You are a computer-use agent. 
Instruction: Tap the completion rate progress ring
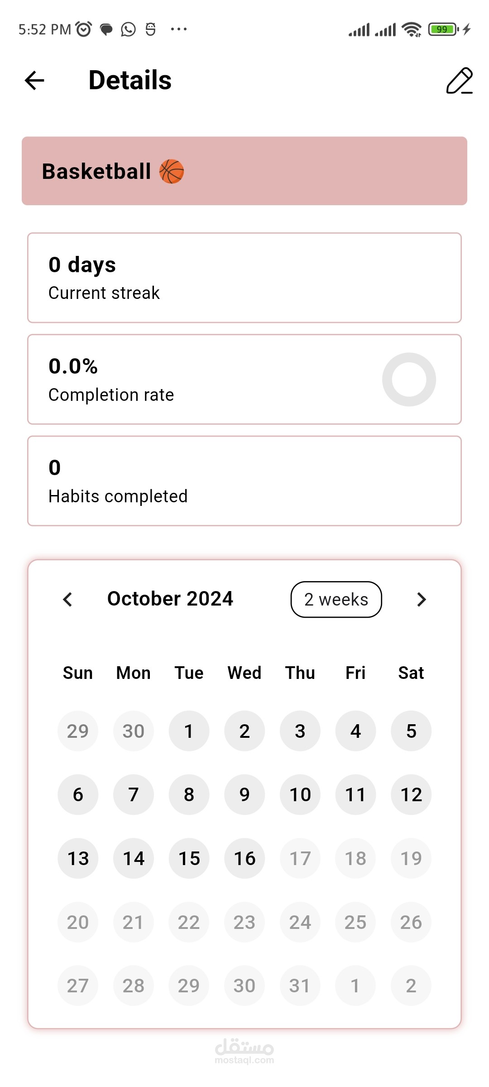409,380
